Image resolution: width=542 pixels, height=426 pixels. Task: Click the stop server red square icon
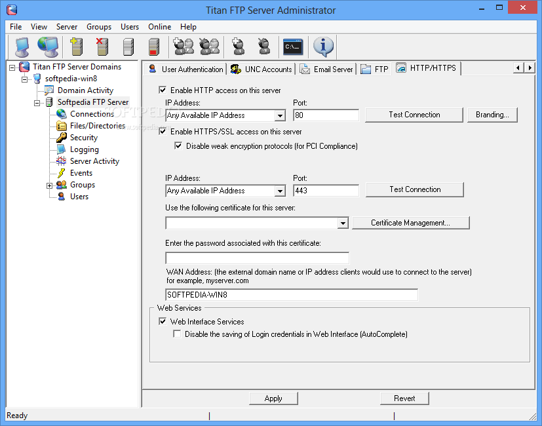(x=154, y=47)
